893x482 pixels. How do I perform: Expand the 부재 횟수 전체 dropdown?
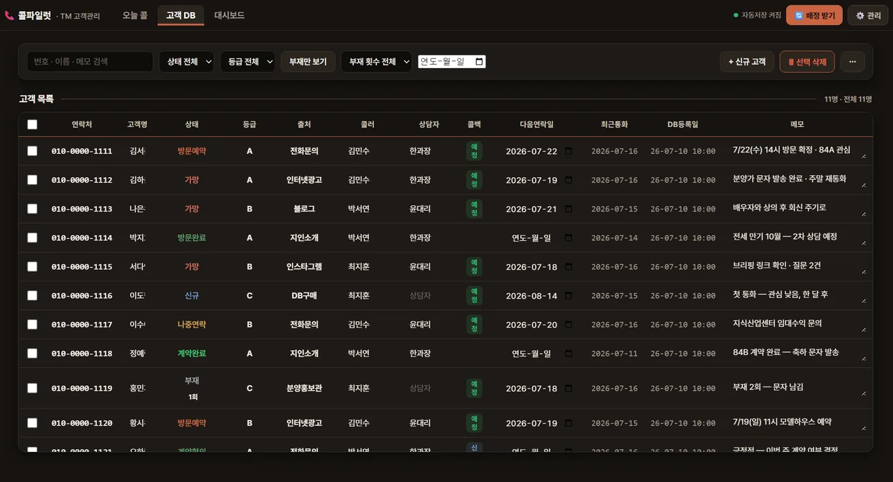pos(376,62)
